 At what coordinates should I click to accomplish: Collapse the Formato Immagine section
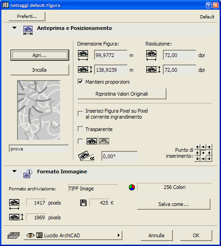coord(14,172)
